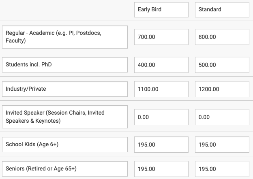Screen dimensions: 253x179
Task: Edit the Academic Early Bird price 700.00
Action: (161, 37)
